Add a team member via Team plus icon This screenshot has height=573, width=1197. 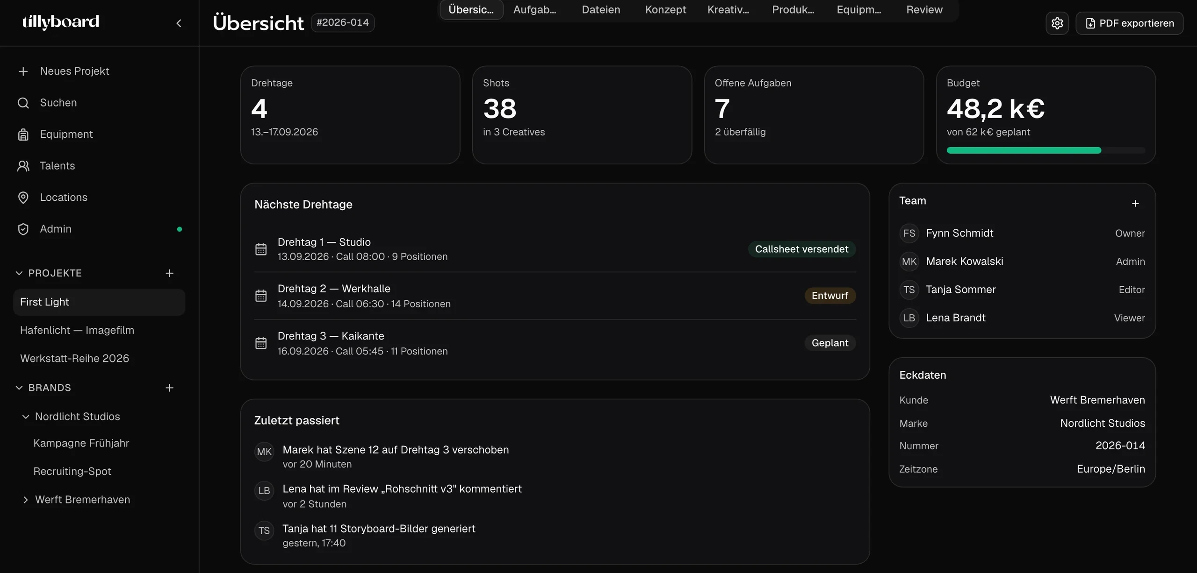click(x=1135, y=204)
